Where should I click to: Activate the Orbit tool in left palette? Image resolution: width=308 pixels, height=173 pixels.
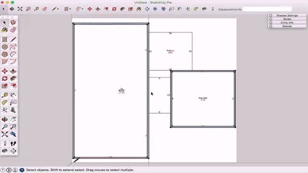[4, 119]
